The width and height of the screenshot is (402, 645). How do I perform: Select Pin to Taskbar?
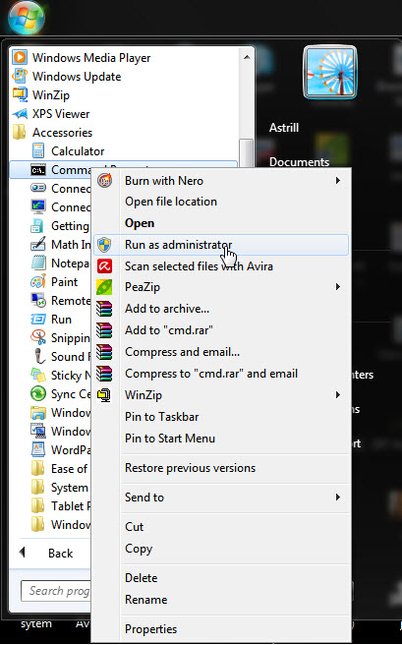pos(161,417)
